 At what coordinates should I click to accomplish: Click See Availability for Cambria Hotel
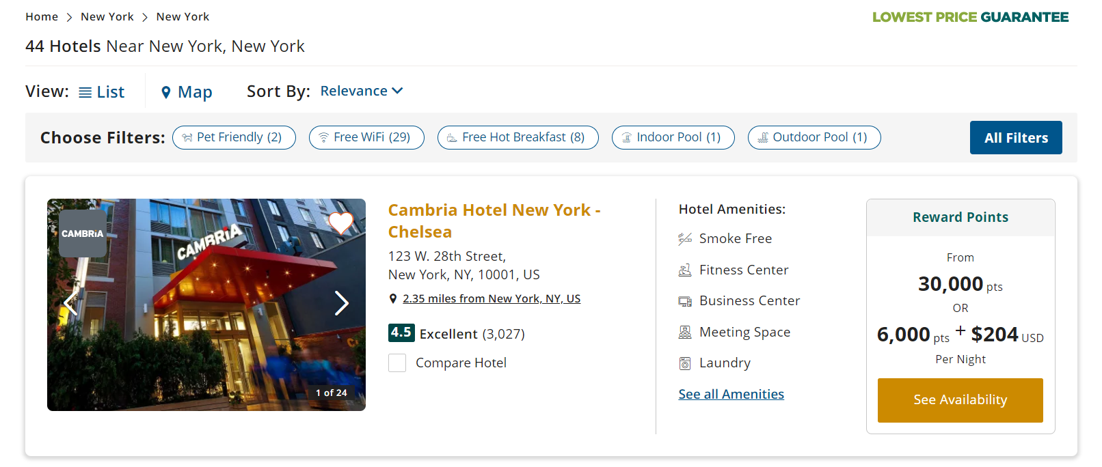(x=960, y=400)
